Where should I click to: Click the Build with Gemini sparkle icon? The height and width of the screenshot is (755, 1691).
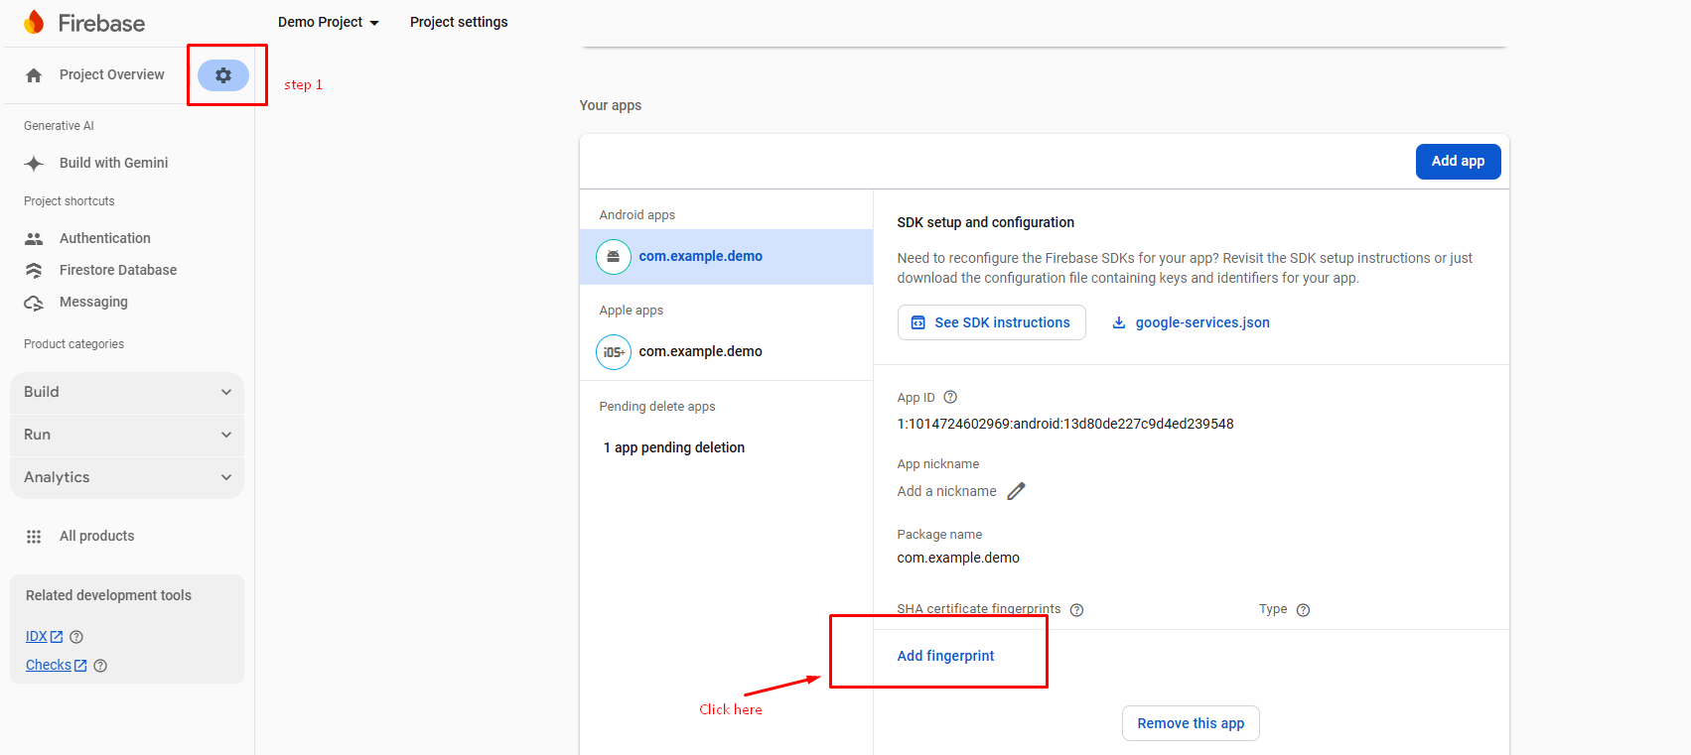34,164
